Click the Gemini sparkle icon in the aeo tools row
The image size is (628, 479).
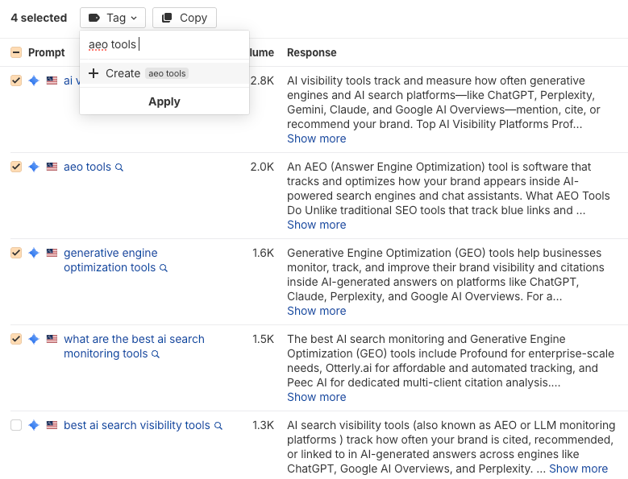34,167
